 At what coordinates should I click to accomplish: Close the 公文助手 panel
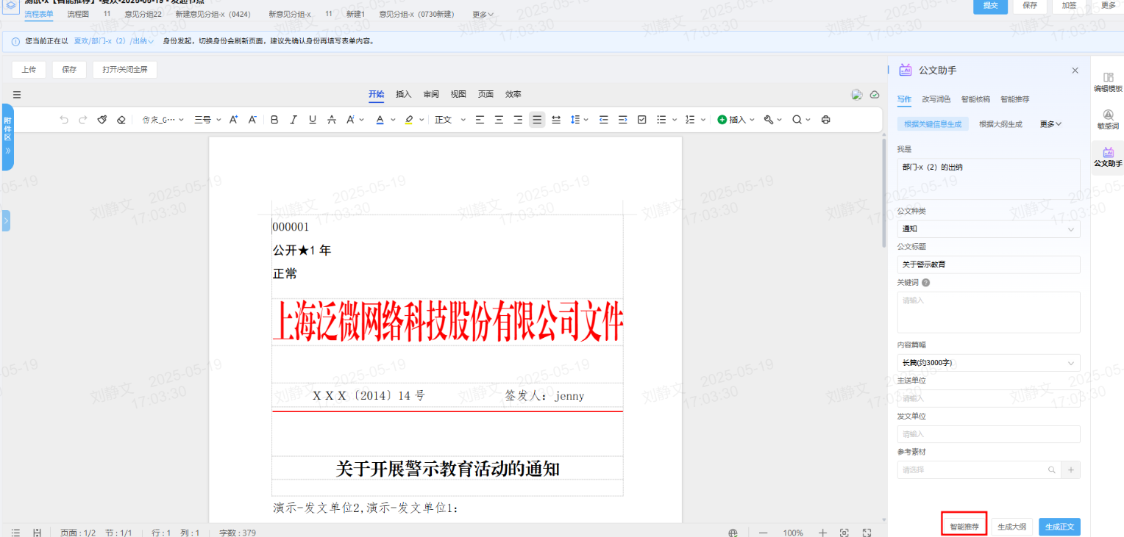[1075, 71]
